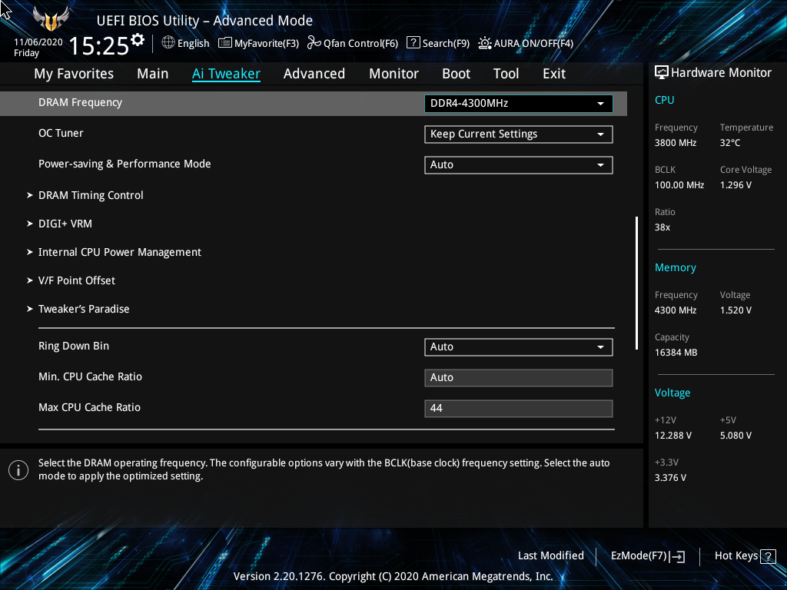Click the Memory voltage 1.520 V value
The image size is (787, 590).
pos(736,310)
